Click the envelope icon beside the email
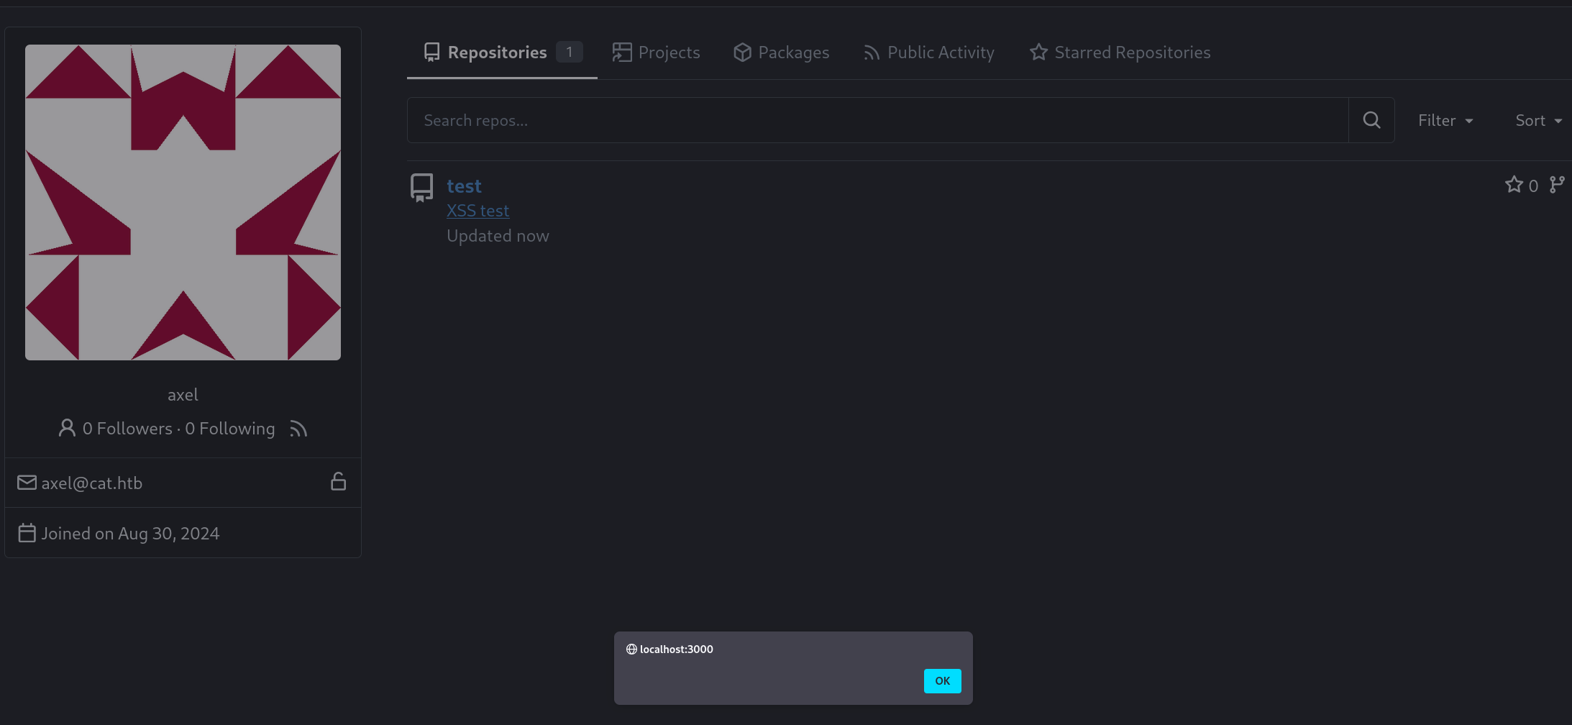This screenshot has height=725, width=1572. (x=27, y=483)
